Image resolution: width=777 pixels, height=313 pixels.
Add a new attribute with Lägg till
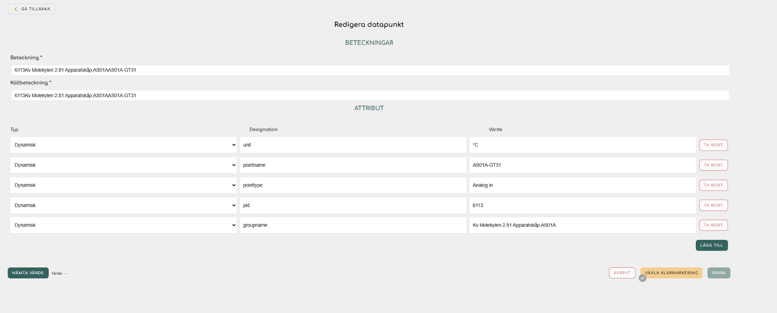tap(711, 245)
